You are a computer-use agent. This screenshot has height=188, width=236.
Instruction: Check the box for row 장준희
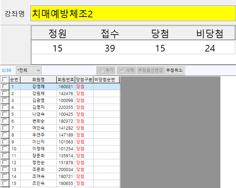5,156
